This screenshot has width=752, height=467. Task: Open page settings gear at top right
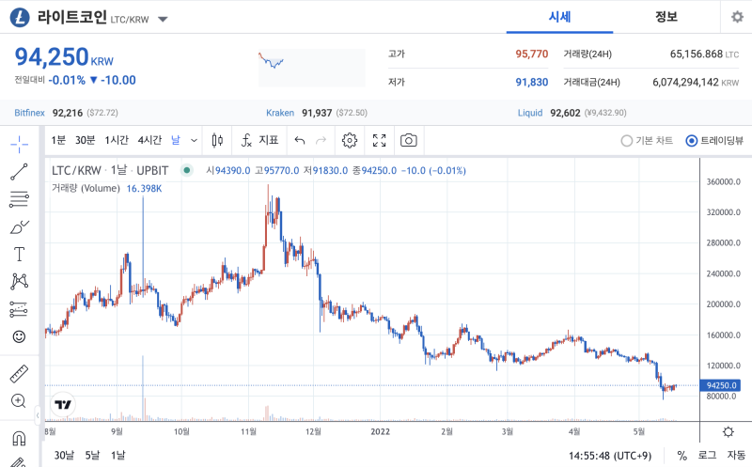[x=737, y=17]
